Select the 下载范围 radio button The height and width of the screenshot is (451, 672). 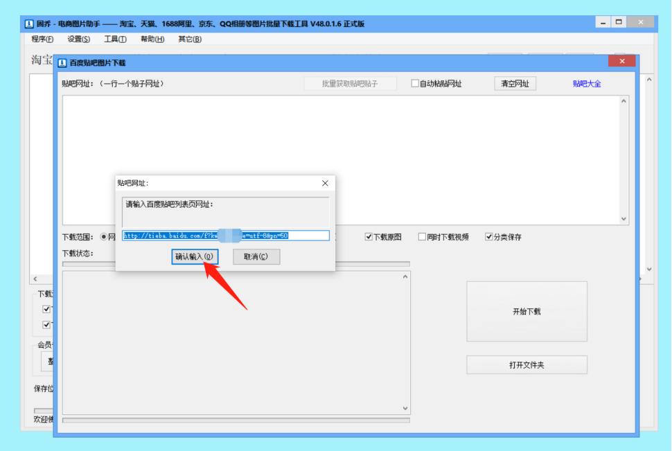[104, 237]
